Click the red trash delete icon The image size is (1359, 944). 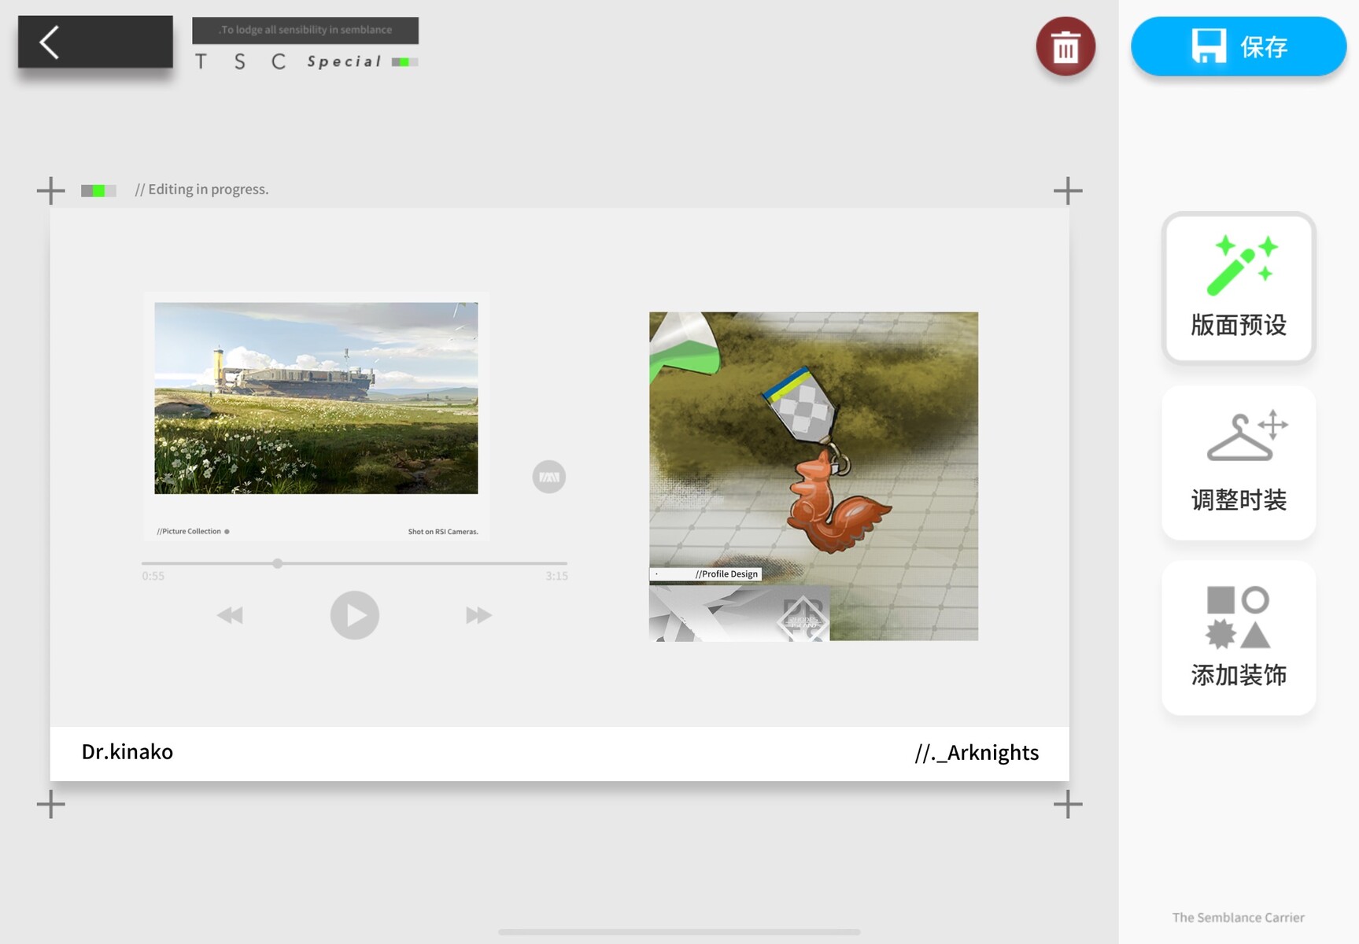click(x=1065, y=47)
